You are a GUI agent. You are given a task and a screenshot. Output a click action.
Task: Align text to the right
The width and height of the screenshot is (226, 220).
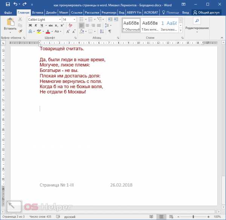(93, 26)
